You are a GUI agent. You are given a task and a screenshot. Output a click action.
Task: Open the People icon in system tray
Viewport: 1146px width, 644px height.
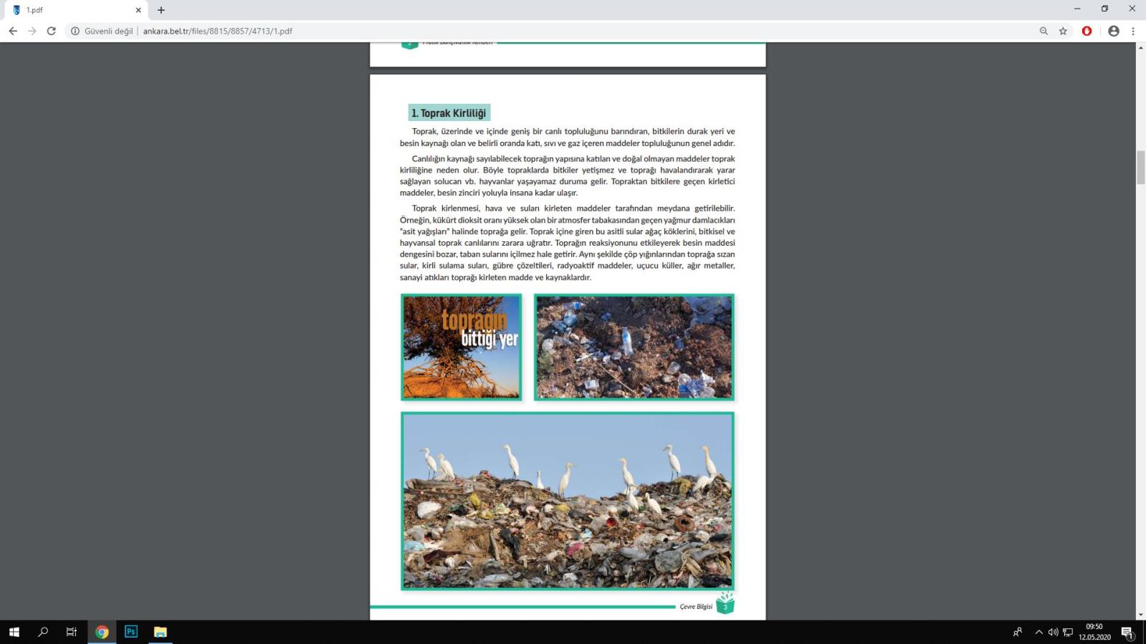1018,632
